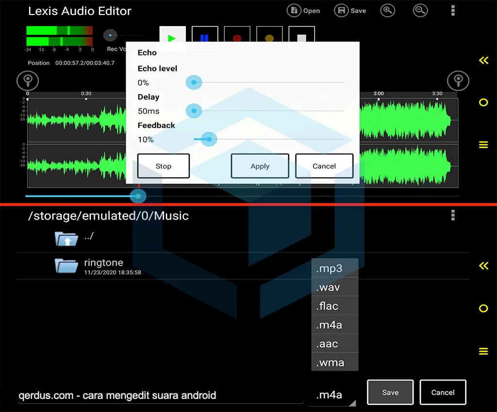This screenshot has height=412, width=497.
Task: Go up to the parent folder ../
Action: 243,238
